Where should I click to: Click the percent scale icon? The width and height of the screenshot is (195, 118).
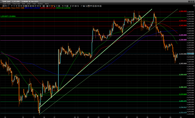[6, 6]
